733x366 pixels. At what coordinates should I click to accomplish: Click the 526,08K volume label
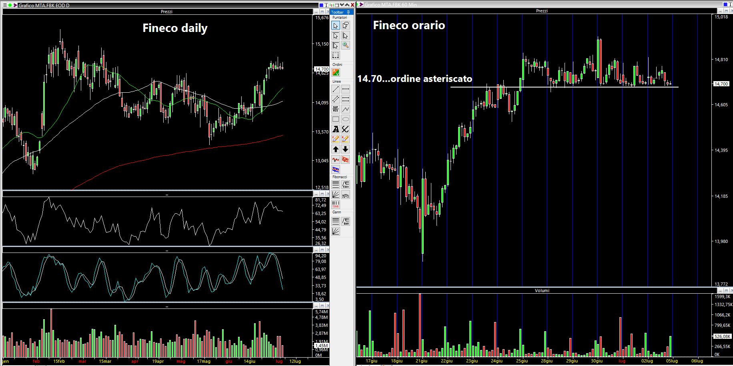point(723,336)
